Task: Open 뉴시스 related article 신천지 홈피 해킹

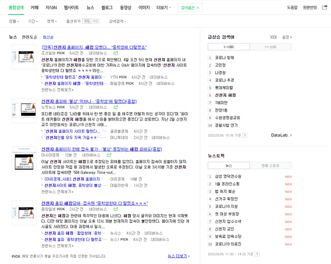Action: click(x=74, y=233)
